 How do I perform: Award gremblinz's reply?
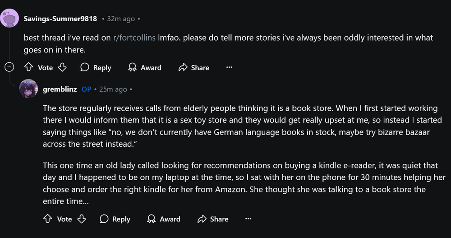coord(164,219)
